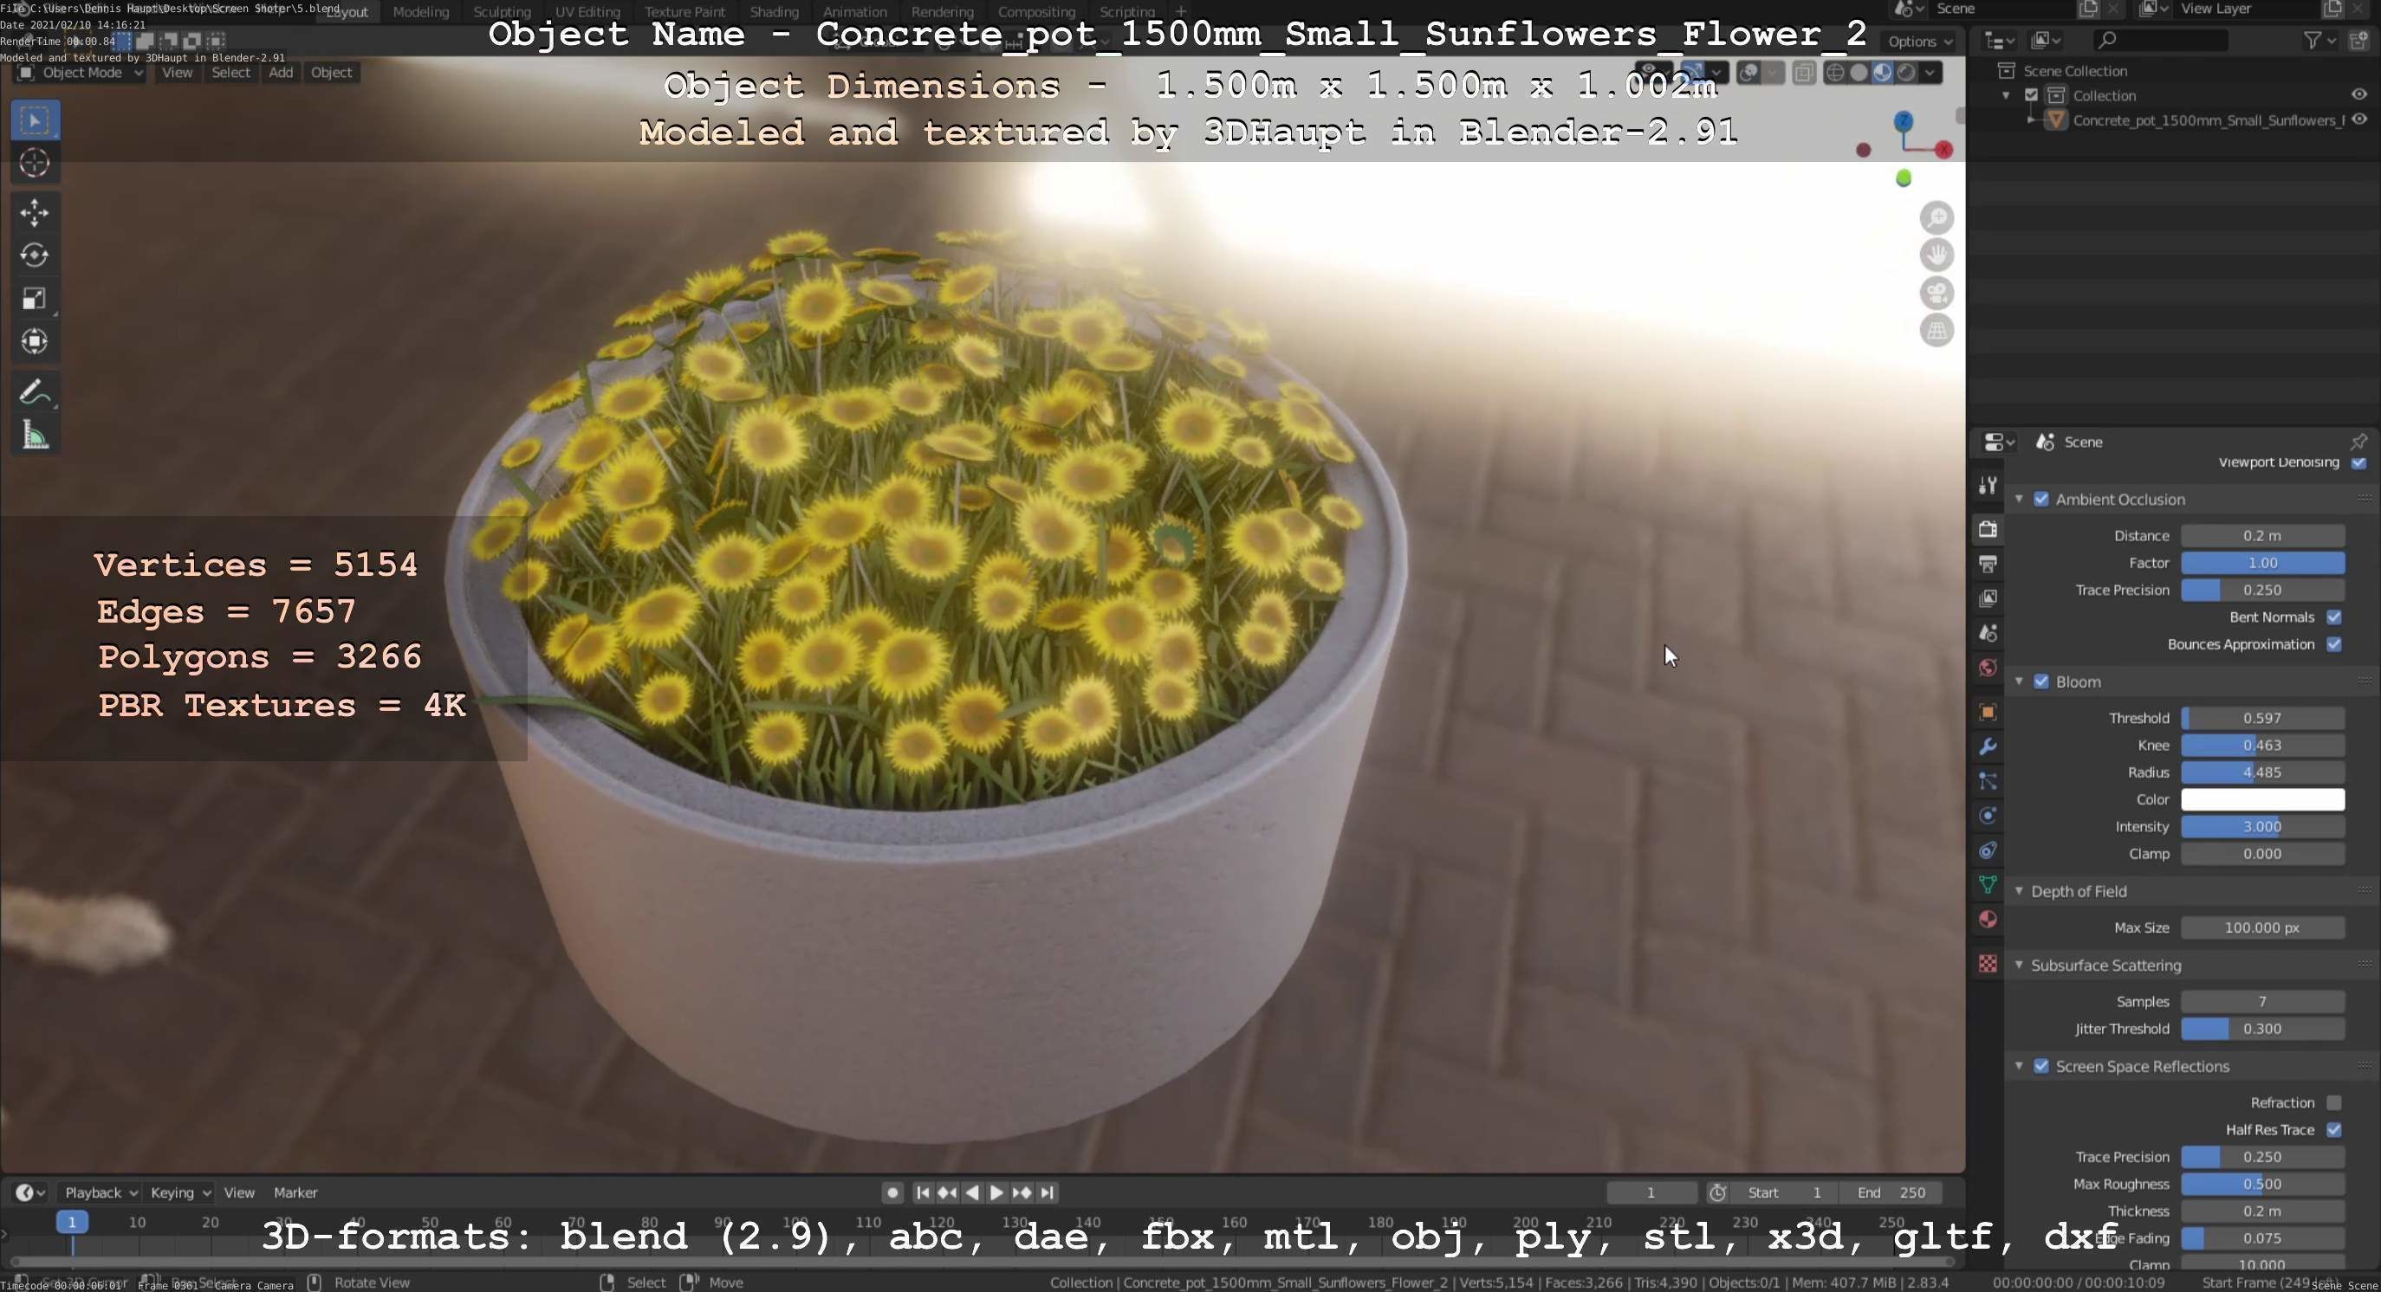Open the Output properties tab
The height and width of the screenshot is (1292, 2381).
tap(1988, 564)
